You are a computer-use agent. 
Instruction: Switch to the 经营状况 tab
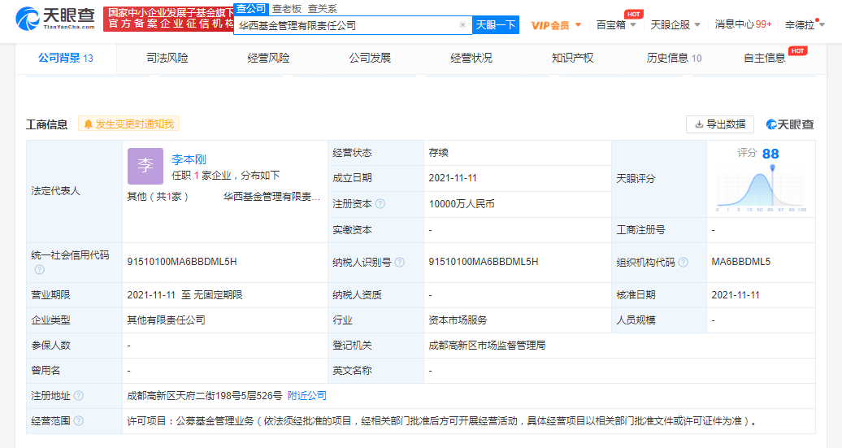471,58
